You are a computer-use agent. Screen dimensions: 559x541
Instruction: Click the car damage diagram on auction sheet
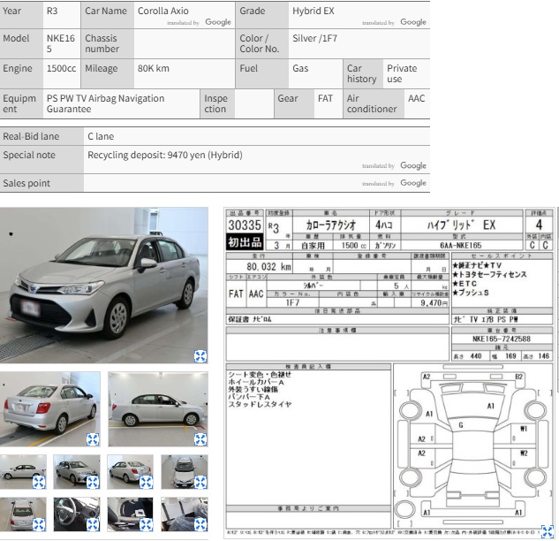472,446
